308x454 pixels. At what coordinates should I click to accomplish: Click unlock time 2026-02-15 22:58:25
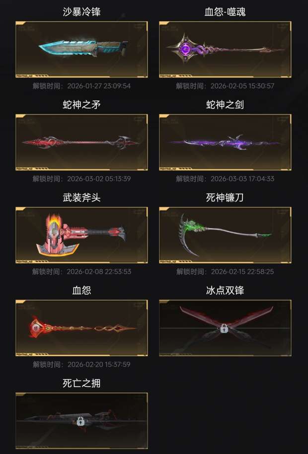point(242,272)
